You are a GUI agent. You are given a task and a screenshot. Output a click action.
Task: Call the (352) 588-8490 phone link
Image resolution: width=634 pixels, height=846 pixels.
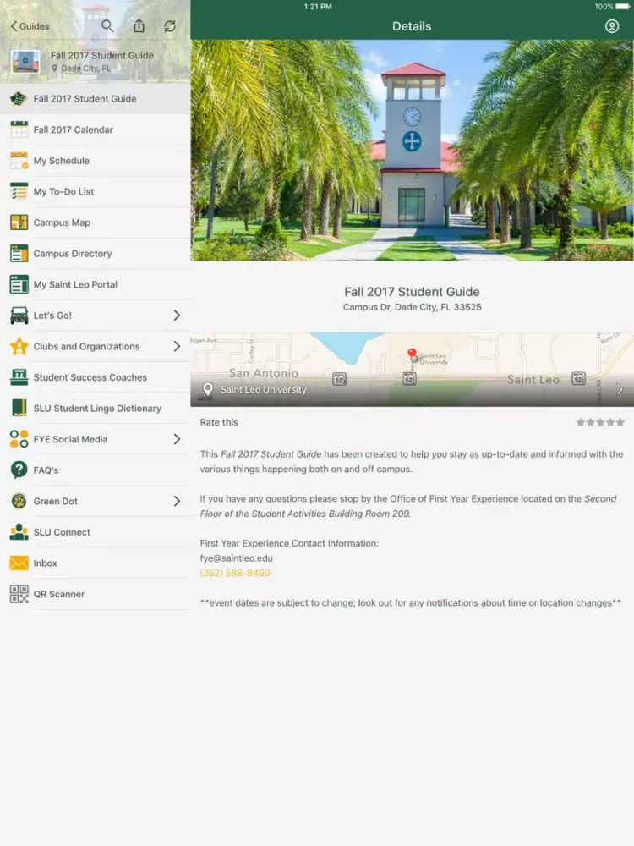(x=235, y=573)
